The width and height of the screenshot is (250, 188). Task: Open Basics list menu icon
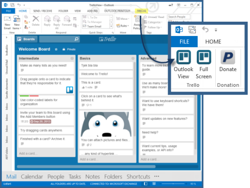click(133, 58)
